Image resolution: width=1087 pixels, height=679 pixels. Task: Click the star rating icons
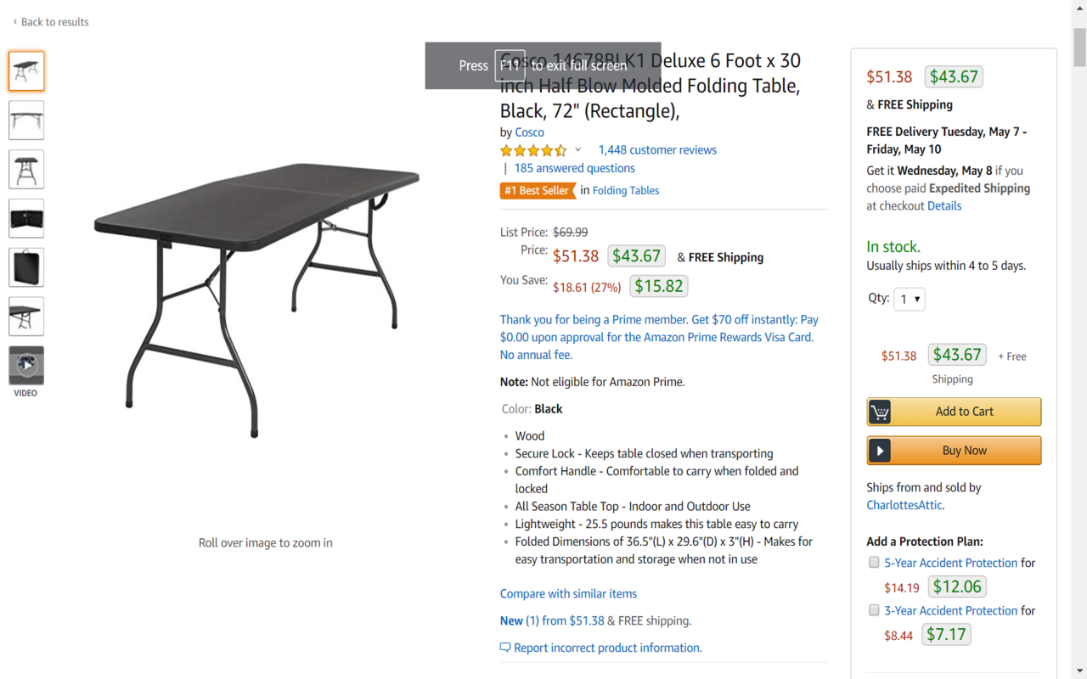[533, 150]
